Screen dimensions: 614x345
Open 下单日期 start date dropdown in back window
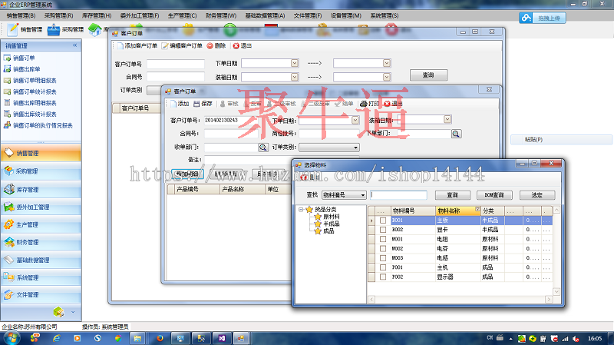click(x=295, y=63)
